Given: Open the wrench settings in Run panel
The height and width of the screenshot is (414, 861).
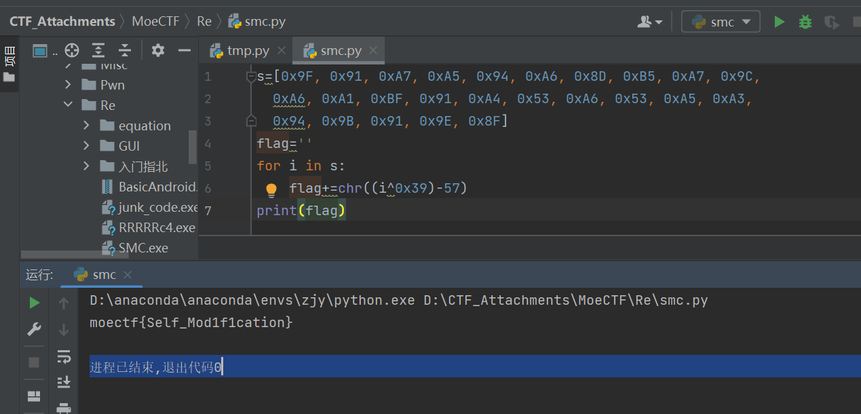Looking at the screenshot, I should coord(34,330).
